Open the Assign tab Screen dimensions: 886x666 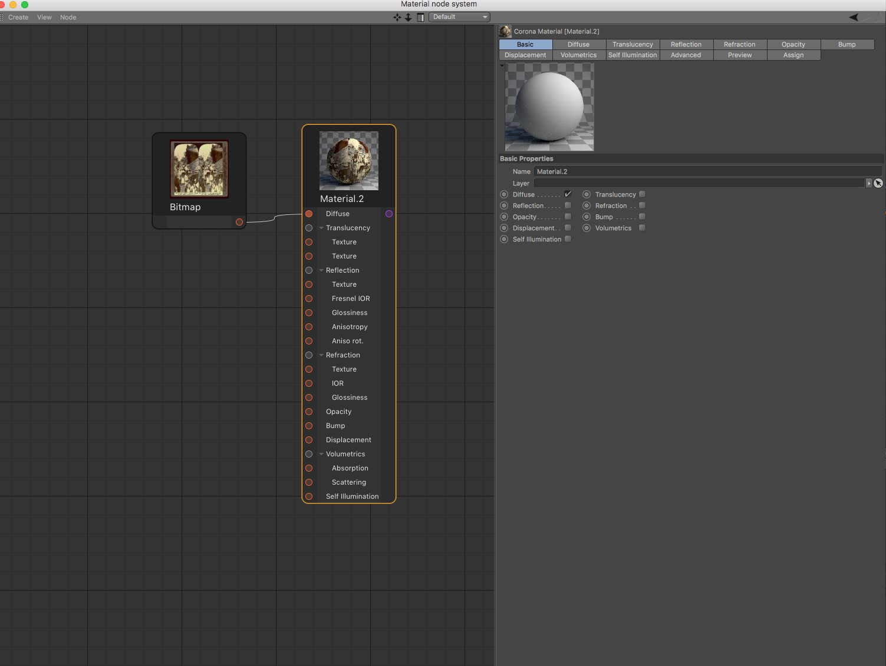793,55
